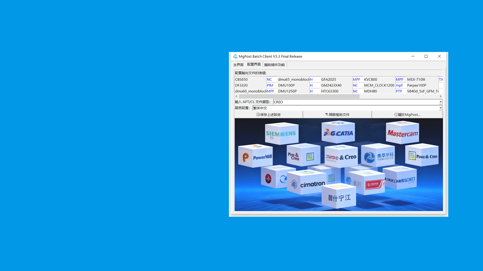483x271 pixels.
Task: Select the MCM_CLOCK1200 entry
Action: pos(379,85)
